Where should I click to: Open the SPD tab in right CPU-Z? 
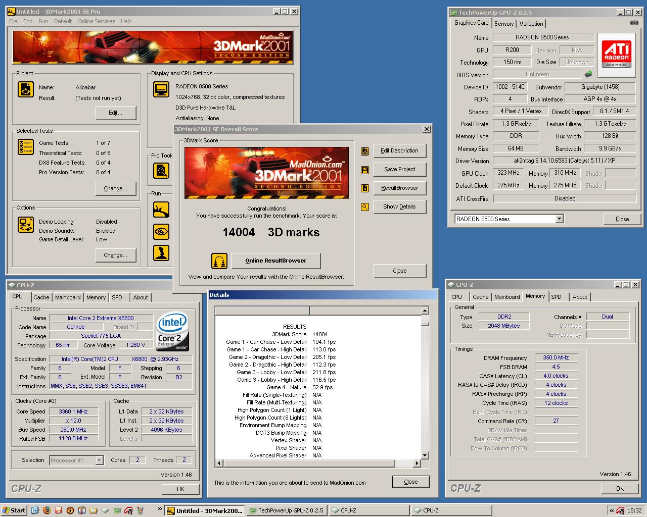coord(556,297)
